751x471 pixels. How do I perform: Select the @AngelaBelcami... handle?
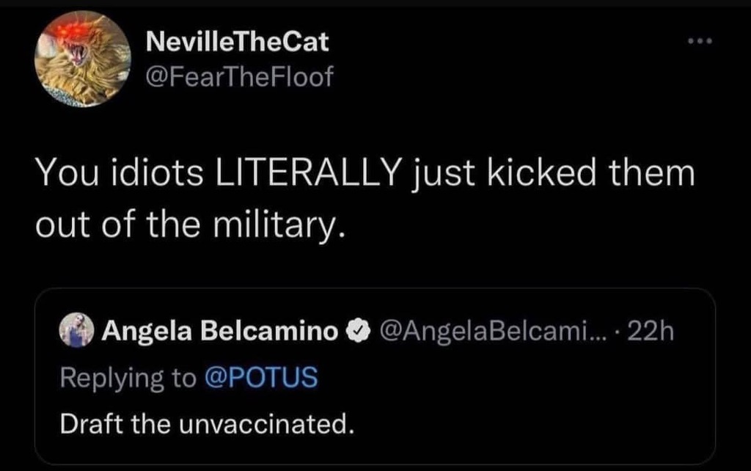(486, 331)
